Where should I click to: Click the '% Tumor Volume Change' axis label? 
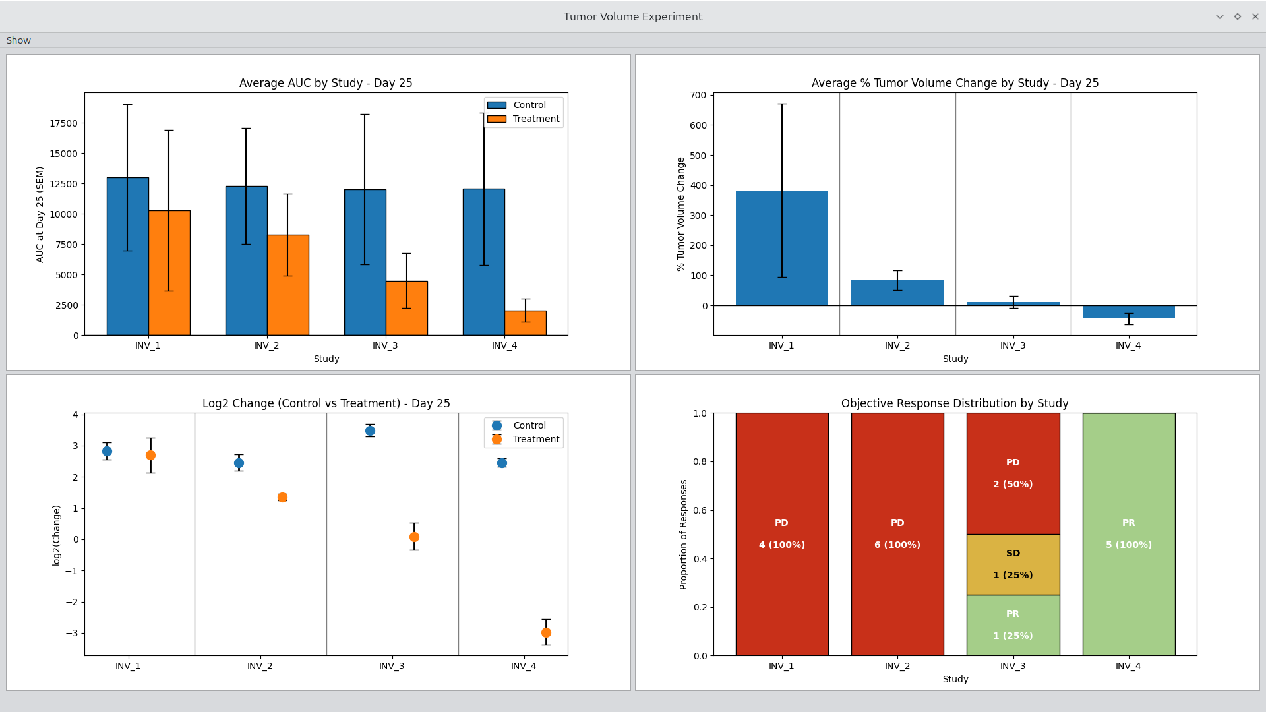pos(681,214)
